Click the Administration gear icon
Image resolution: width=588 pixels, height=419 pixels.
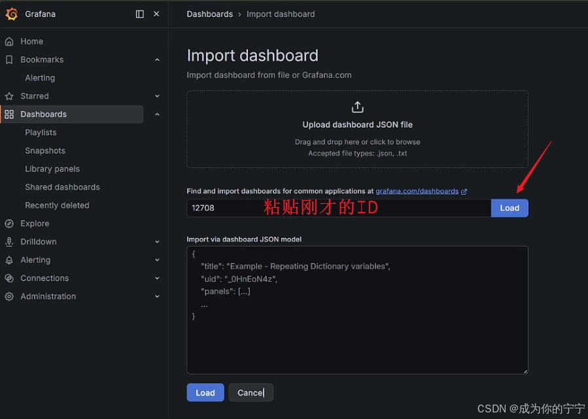9,297
